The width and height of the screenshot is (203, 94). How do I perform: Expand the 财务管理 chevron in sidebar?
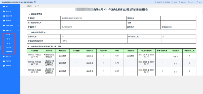[x=18, y=61]
